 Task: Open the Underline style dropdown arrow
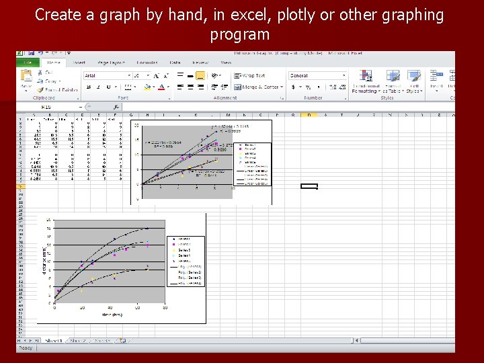(x=116, y=87)
